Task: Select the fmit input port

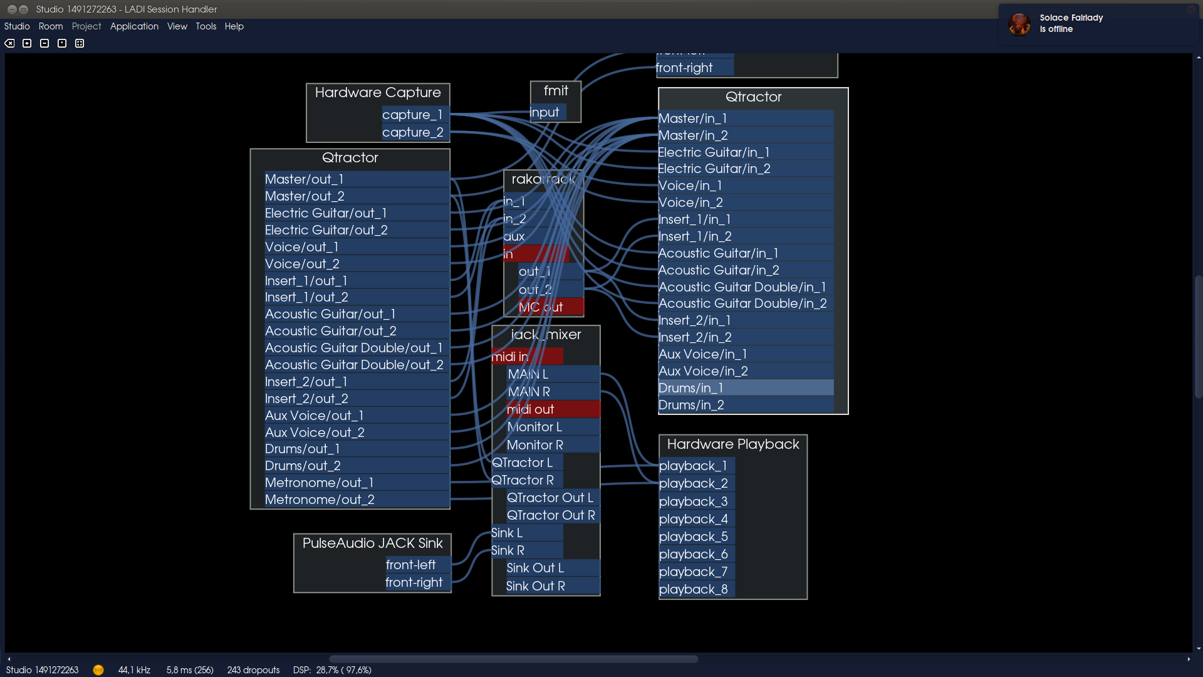Action: 548,112
